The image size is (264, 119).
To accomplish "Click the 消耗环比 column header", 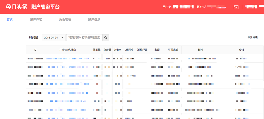I will pos(142,50).
